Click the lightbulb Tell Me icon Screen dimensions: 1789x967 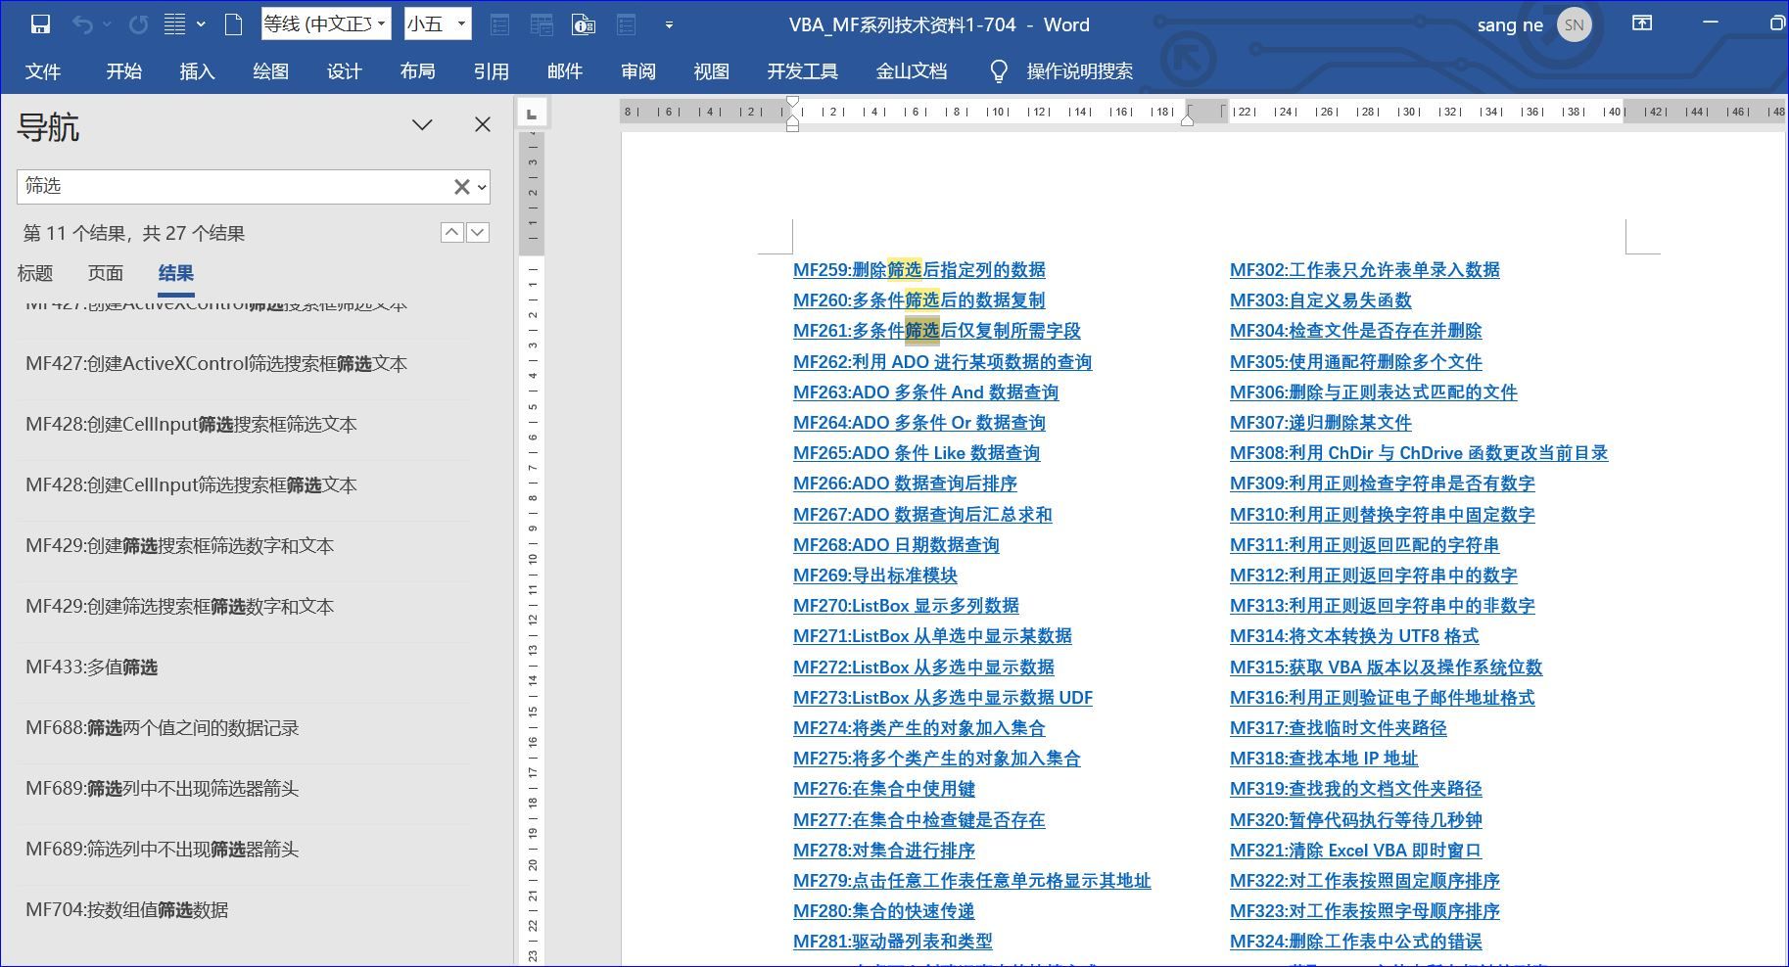click(x=999, y=71)
